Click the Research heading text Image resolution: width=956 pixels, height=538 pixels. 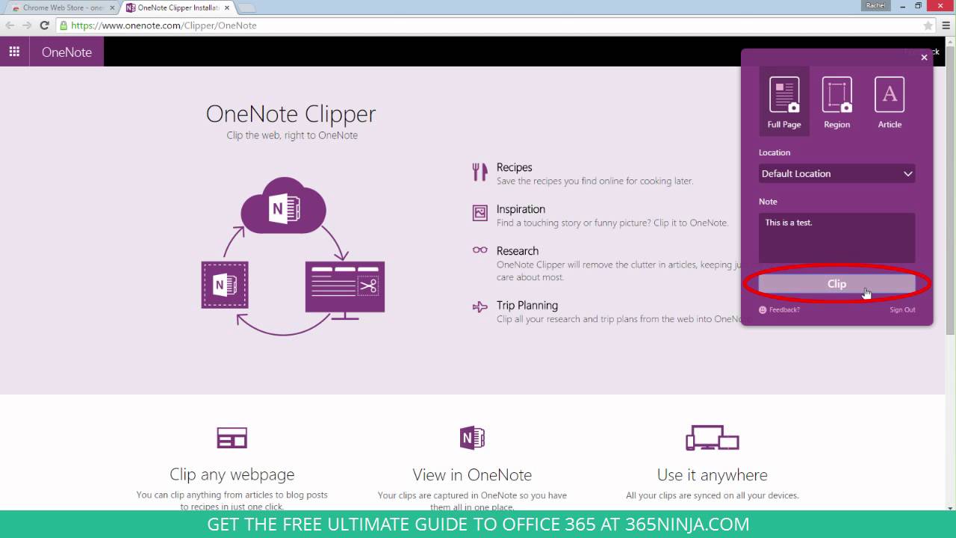(x=517, y=251)
